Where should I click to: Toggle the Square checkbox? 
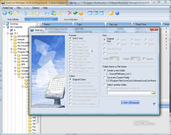point(144,59)
